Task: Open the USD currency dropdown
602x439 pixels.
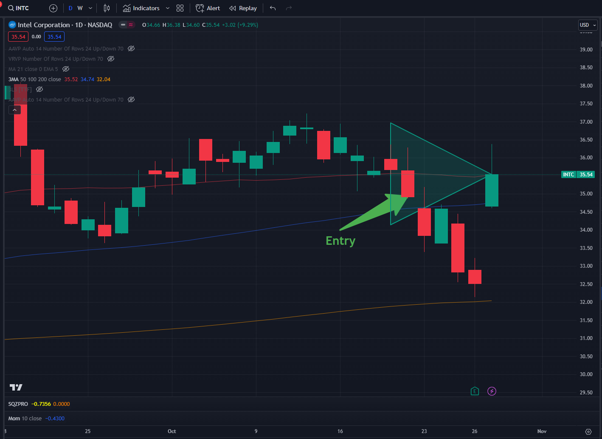Action: [588, 25]
